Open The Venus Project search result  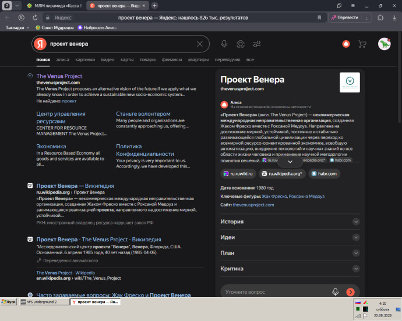(59, 76)
